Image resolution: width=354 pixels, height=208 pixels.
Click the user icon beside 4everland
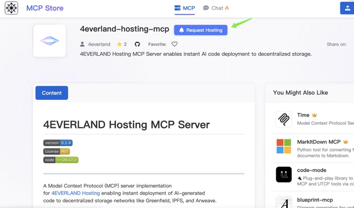click(82, 44)
